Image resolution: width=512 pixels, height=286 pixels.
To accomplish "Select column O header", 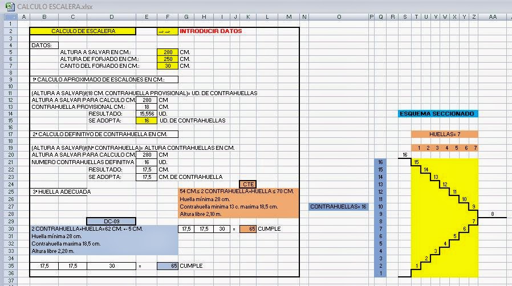I will pyautogui.click(x=339, y=17).
